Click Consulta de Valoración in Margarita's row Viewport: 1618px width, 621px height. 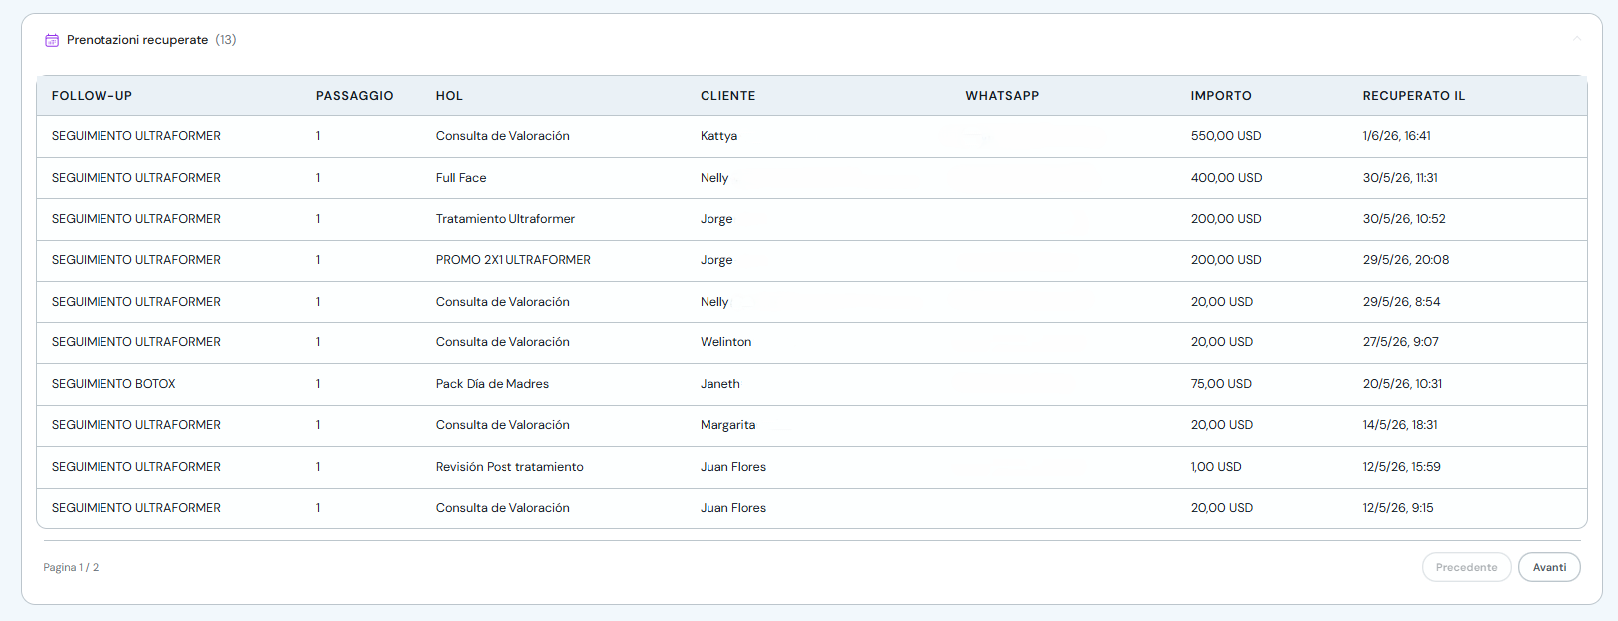pos(503,425)
